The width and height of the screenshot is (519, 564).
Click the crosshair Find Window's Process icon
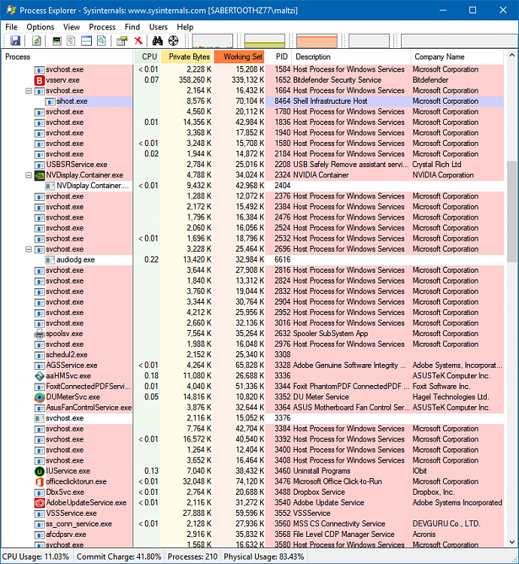tap(173, 41)
